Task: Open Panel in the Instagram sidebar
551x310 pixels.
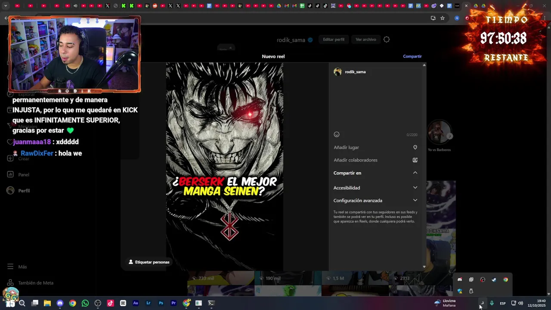Action: coord(19,174)
